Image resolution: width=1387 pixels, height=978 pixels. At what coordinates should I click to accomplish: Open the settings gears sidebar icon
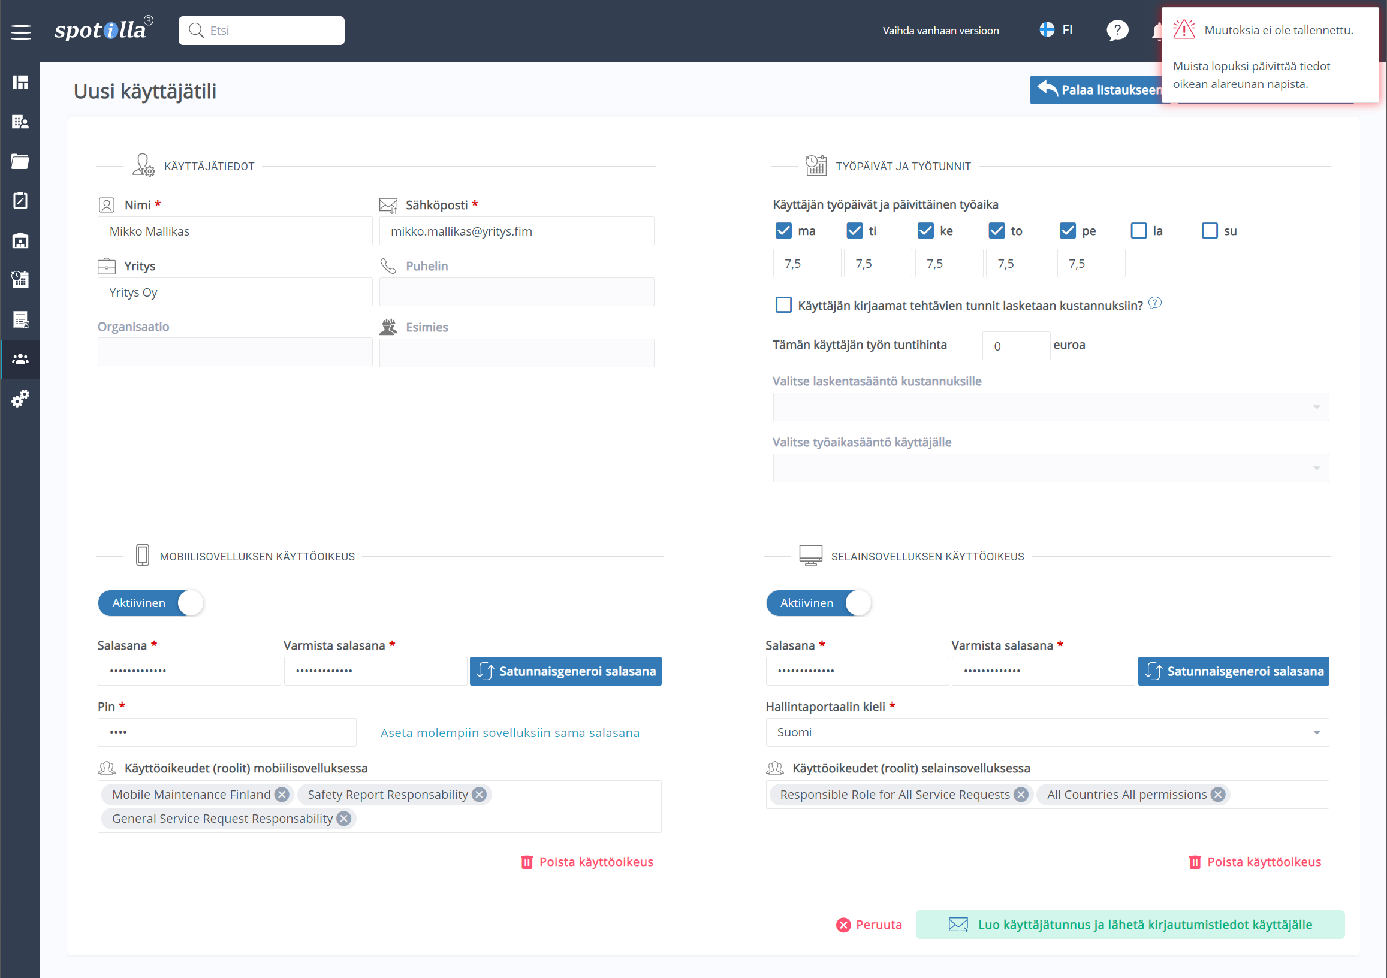tap(20, 398)
